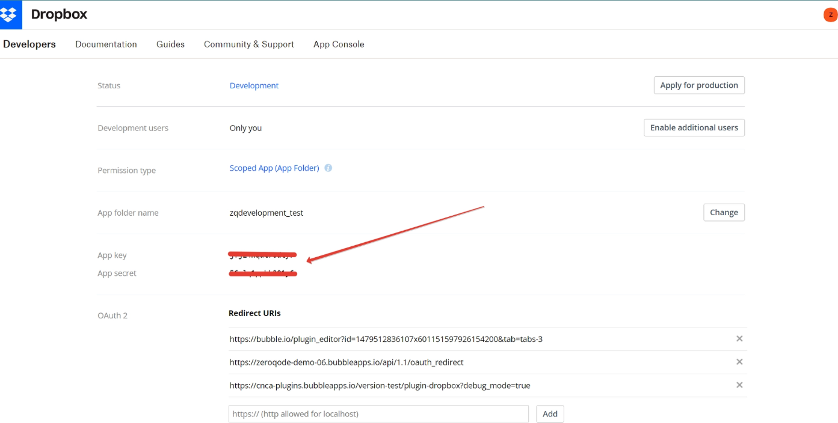Click the Dropbox logo icon
Viewport: 838px width, 423px height.
pyautogui.click(x=10, y=14)
